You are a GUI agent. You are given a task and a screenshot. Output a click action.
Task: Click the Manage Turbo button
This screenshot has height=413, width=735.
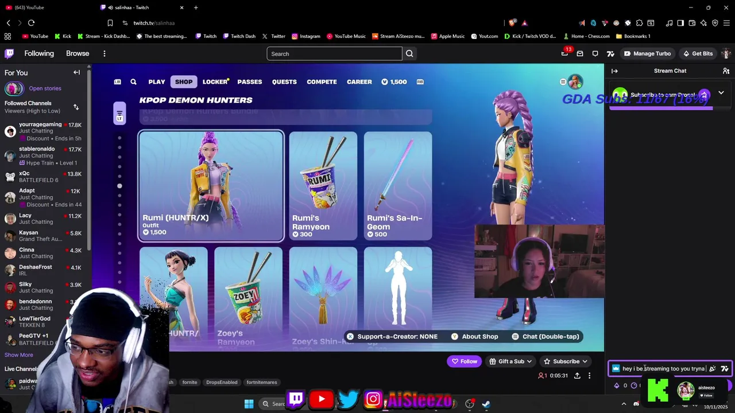[647, 53]
